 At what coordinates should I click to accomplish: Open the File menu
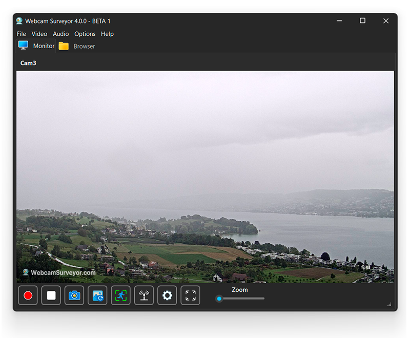[22, 34]
